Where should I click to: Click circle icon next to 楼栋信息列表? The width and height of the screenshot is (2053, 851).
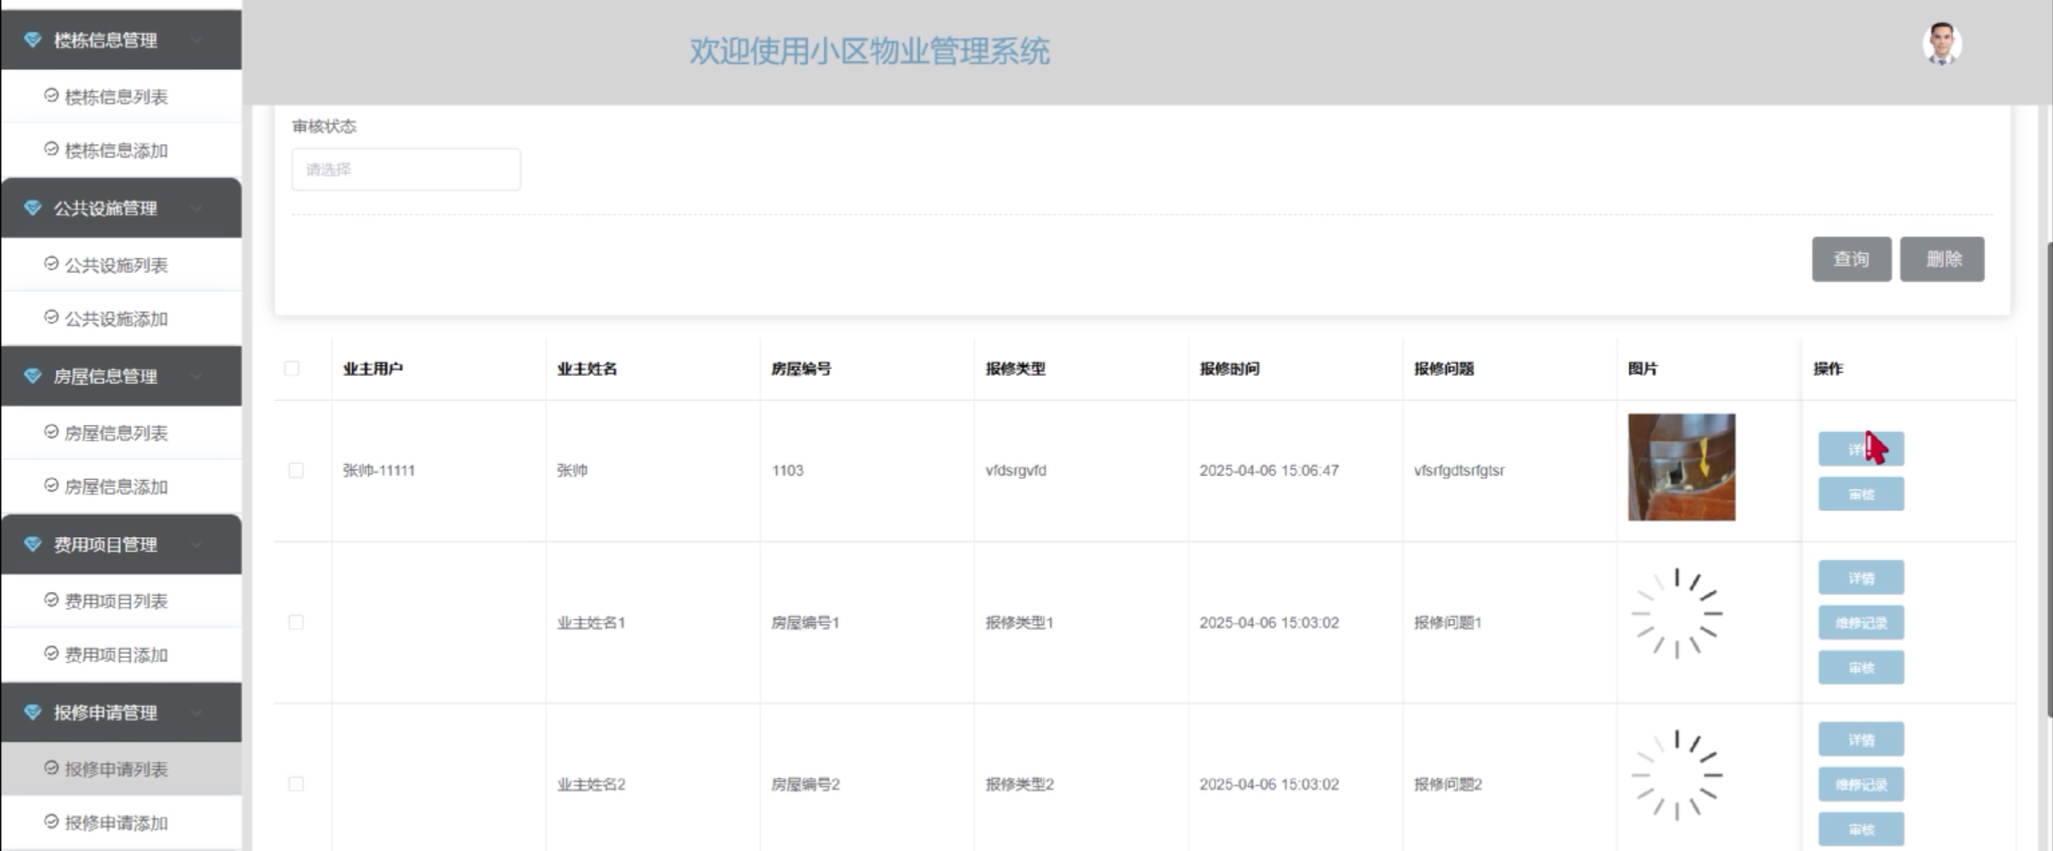[x=51, y=96]
